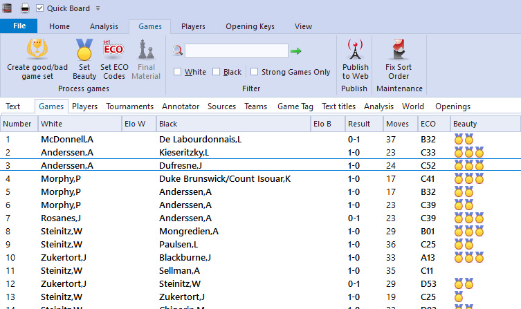521x309 pixels.
Task: Click the Publish to Web antenna icon
Action: (x=355, y=49)
